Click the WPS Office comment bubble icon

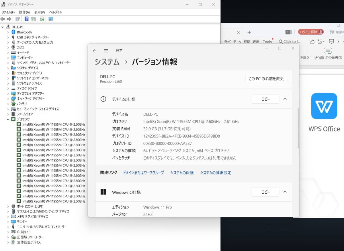point(331,41)
